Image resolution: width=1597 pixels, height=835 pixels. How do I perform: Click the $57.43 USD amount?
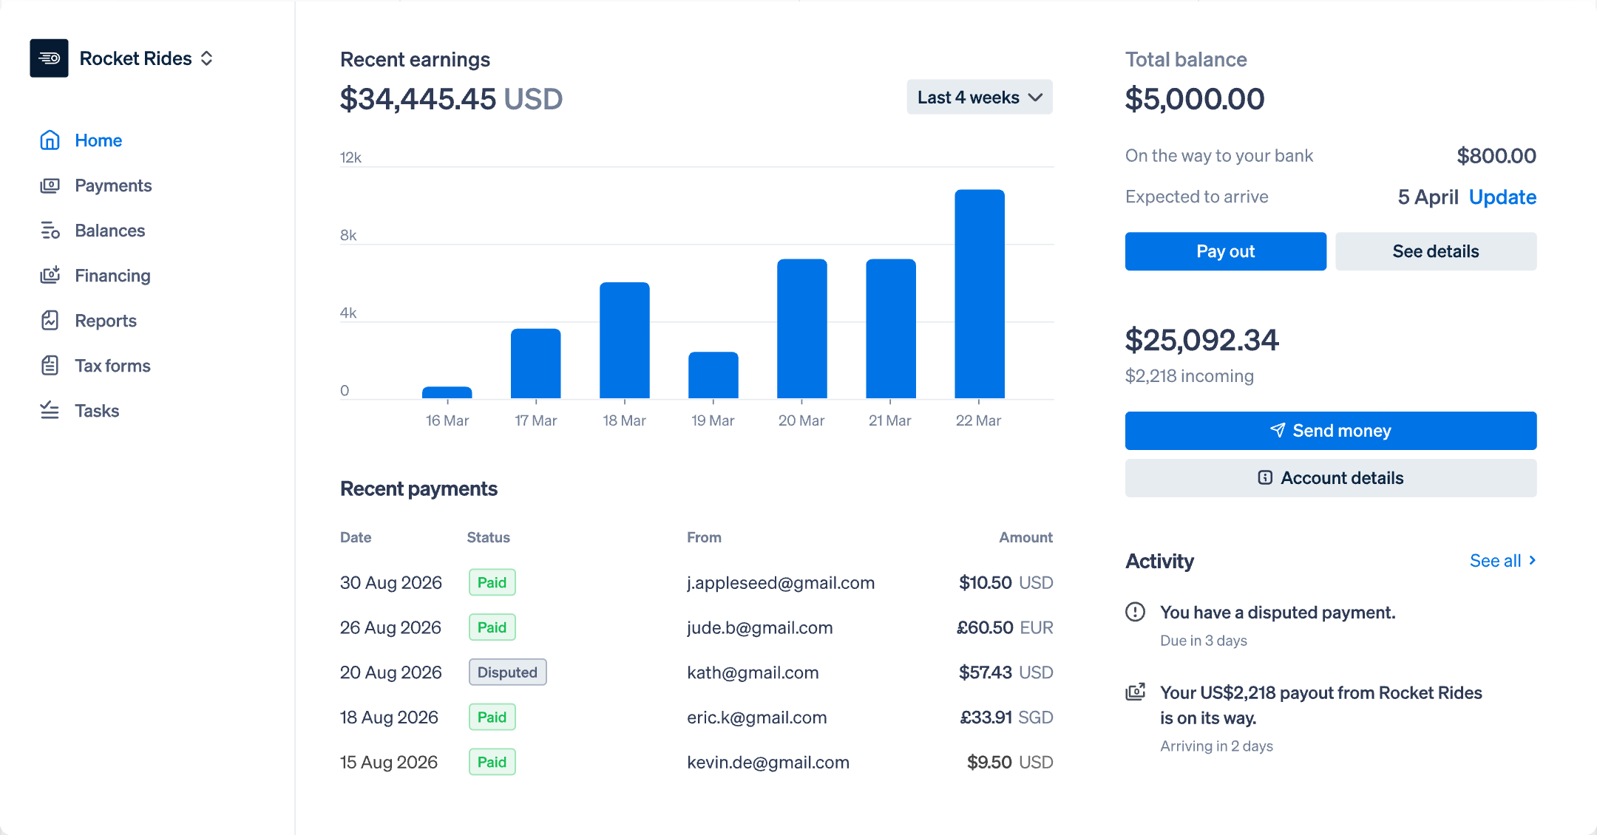[x=1006, y=672]
